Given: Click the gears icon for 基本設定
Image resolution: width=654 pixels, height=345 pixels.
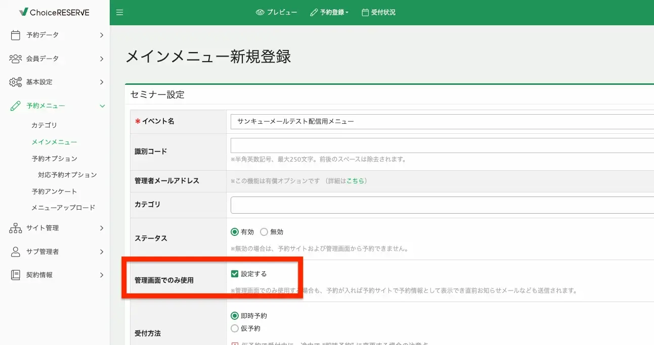Looking at the screenshot, I should click(16, 82).
